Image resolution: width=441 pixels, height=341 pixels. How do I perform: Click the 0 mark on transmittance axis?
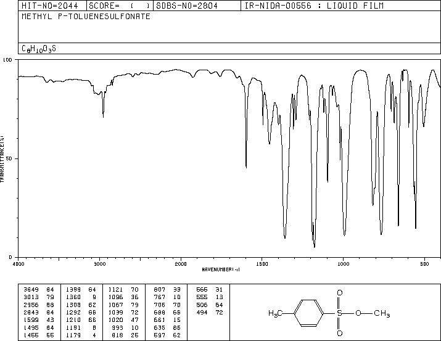point(10,257)
